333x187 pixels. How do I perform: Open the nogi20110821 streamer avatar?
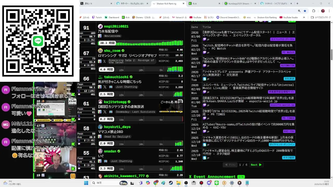(x=100, y=26)
